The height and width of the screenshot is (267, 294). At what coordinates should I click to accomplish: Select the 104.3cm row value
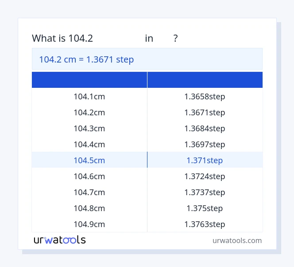(89, 129)
